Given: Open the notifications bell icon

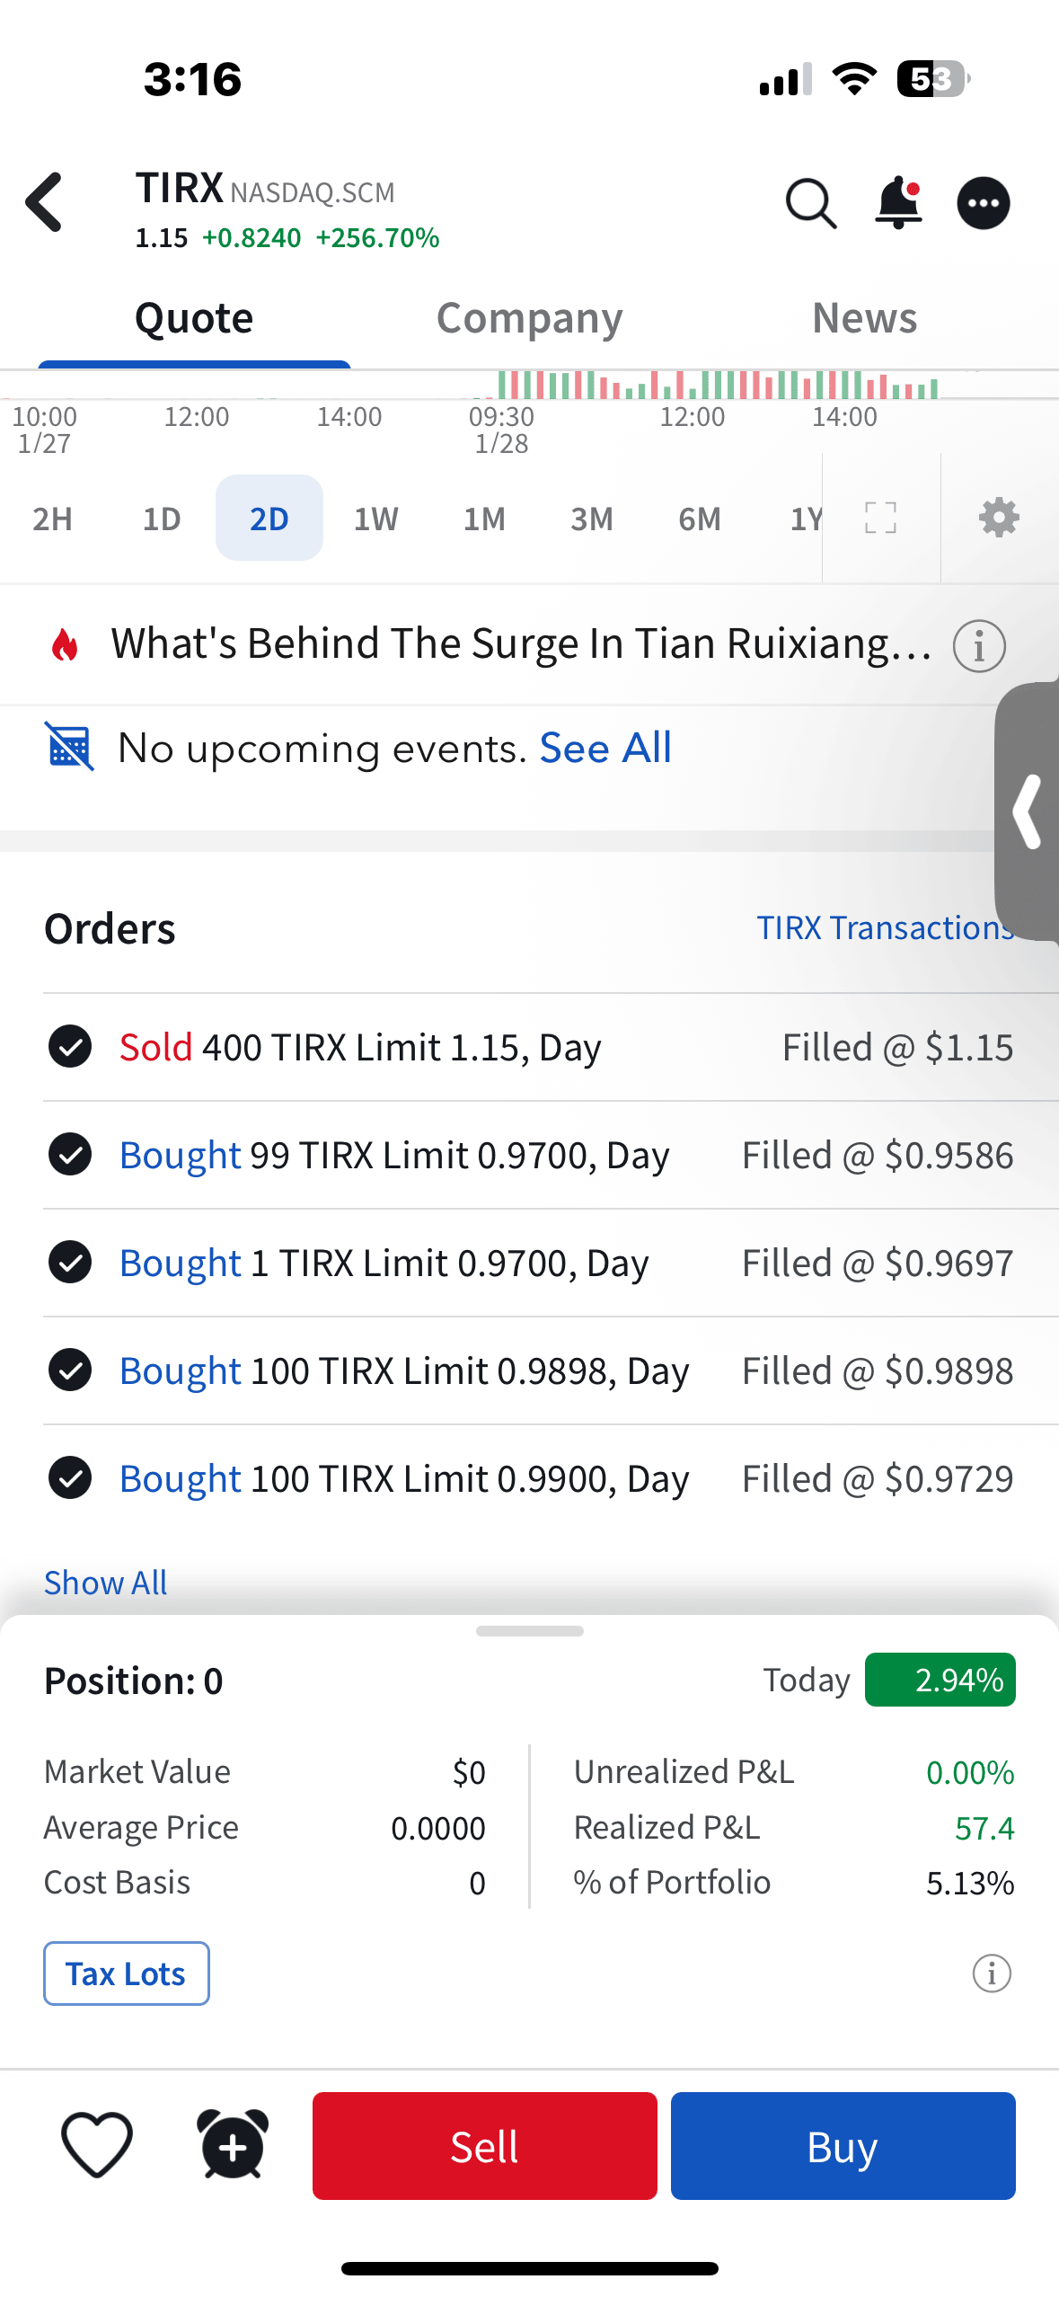Looking at the screenshot, I should click(897, 204).
